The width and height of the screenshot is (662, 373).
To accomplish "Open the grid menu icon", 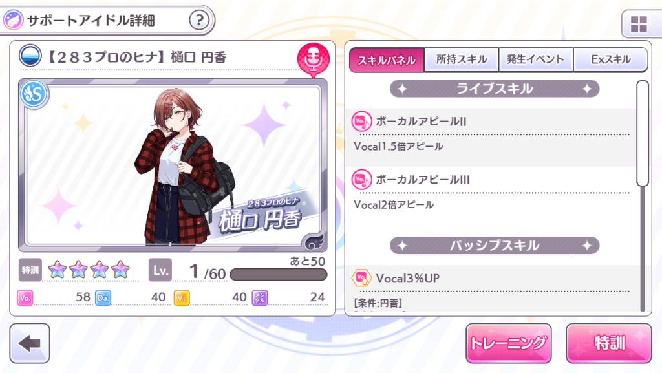I will [x=639, y=25].
